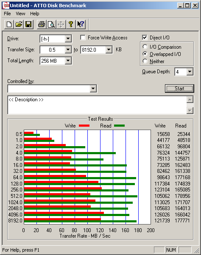Click the Start benchmark button

pos(179,89)
